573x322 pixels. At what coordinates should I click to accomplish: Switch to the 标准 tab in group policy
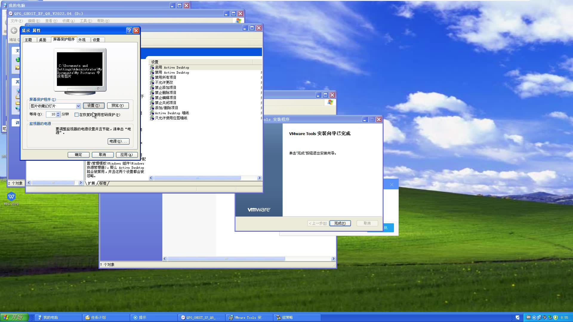103,183
